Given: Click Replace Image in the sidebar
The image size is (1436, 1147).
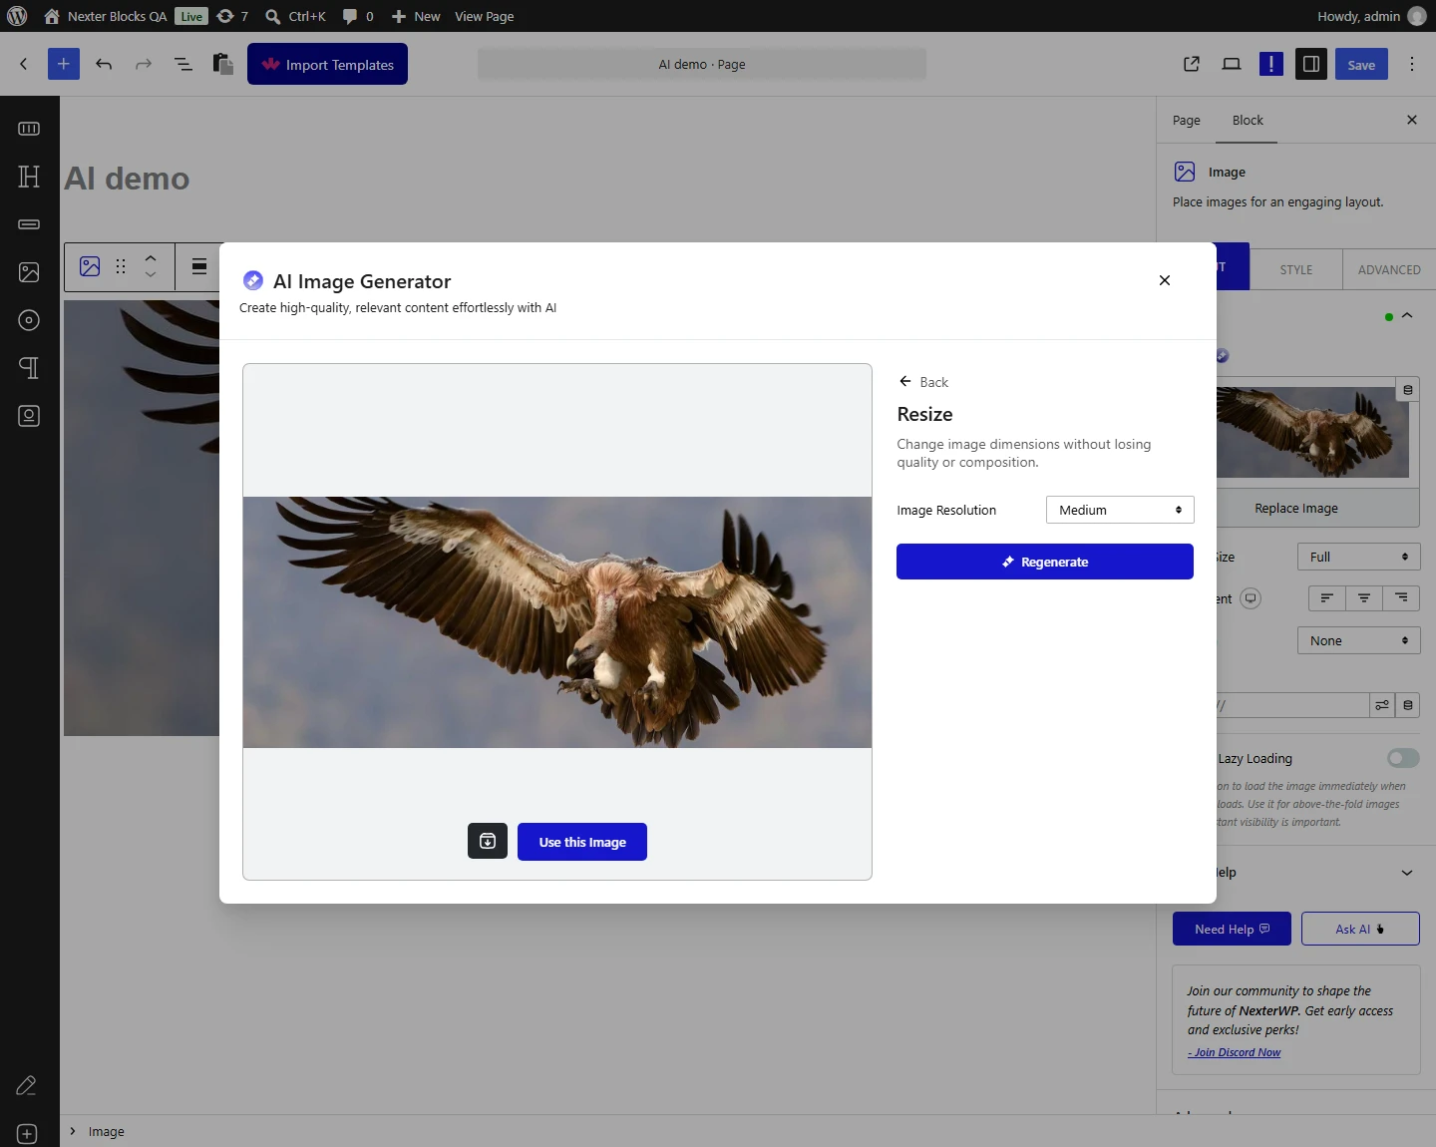Looking at the screenshot, I should point(1296,508).
